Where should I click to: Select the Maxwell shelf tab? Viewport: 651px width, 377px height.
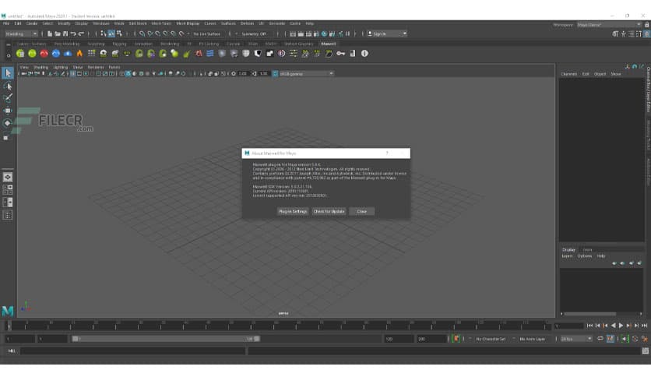(x=328, y=44)
